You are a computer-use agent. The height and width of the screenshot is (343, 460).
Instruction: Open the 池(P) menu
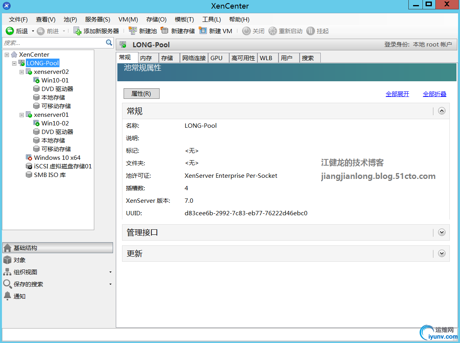(70, 19)
